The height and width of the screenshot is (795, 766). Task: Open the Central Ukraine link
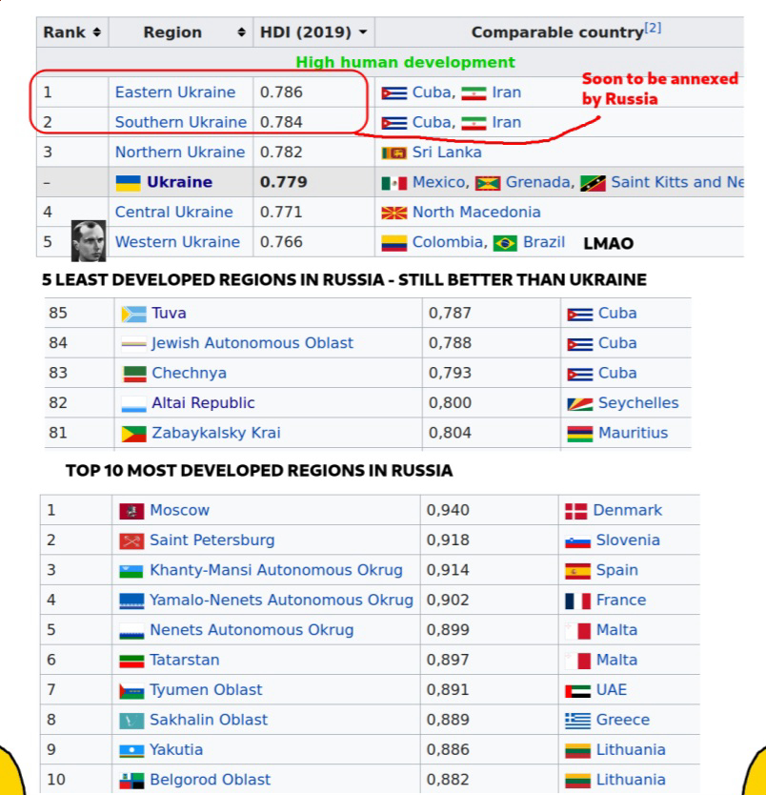[x=173, y=212]
